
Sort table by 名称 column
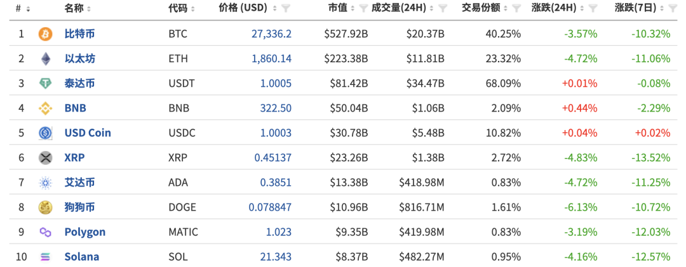77,8
